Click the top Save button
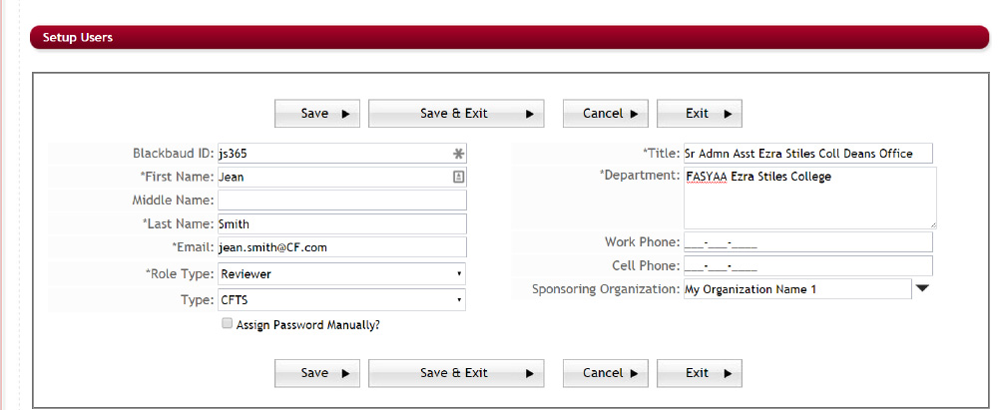This screenshot has width=998, height=410. [317, 114]
